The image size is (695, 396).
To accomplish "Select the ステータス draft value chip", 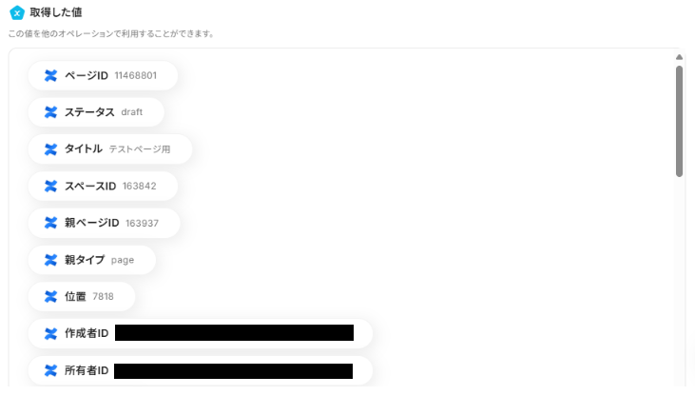I will [96, 112].
